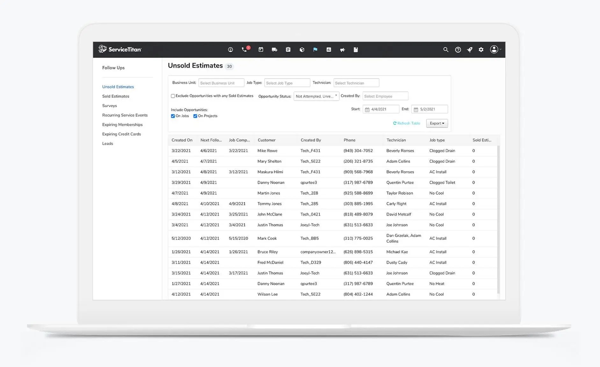Viewport: 600px width, 367px height.
Task: Open Recurring Service Events in sidebar
Action: (125, 115)
